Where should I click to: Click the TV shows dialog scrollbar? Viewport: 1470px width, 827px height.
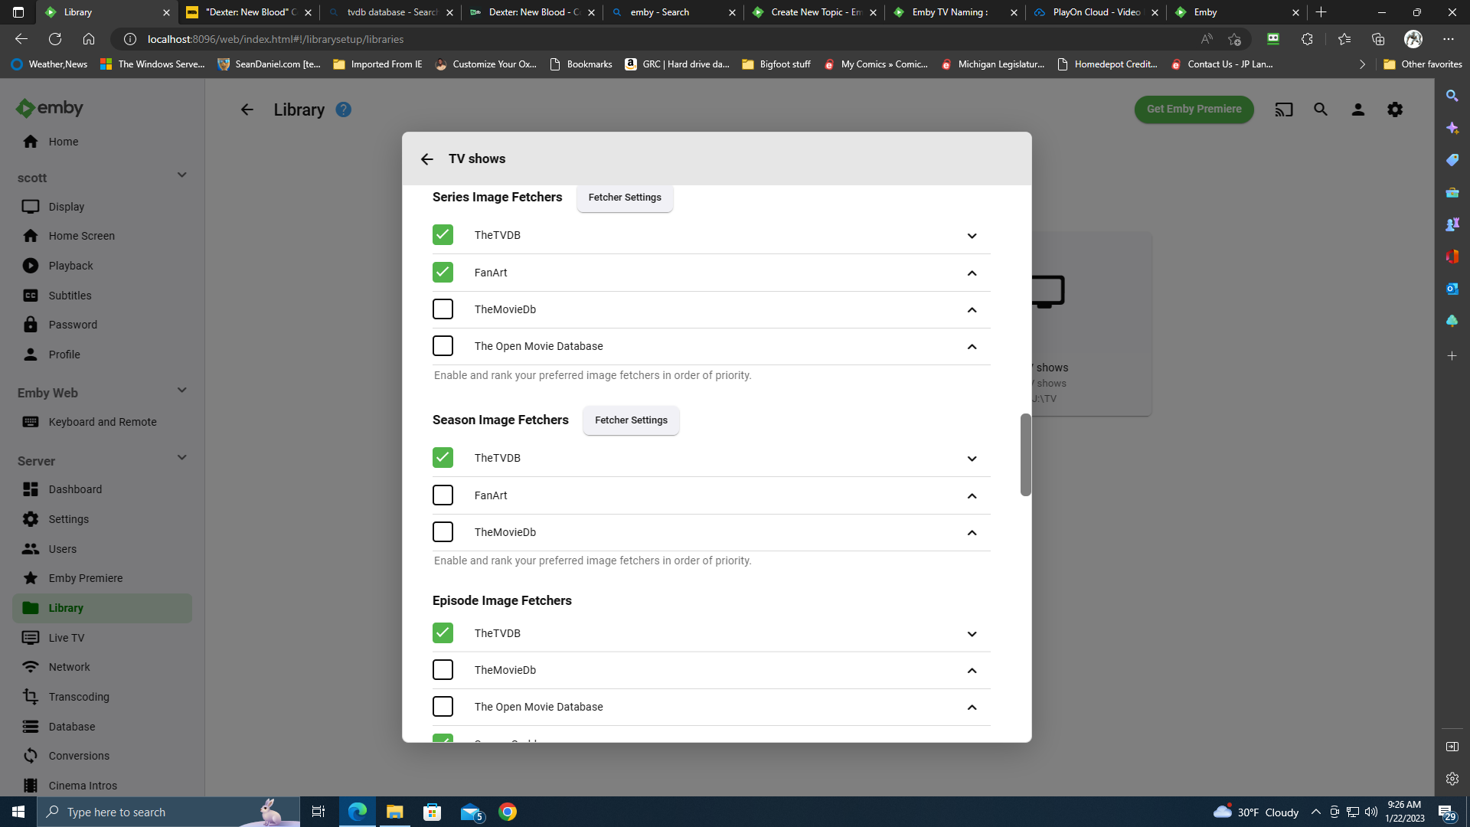1025,455
